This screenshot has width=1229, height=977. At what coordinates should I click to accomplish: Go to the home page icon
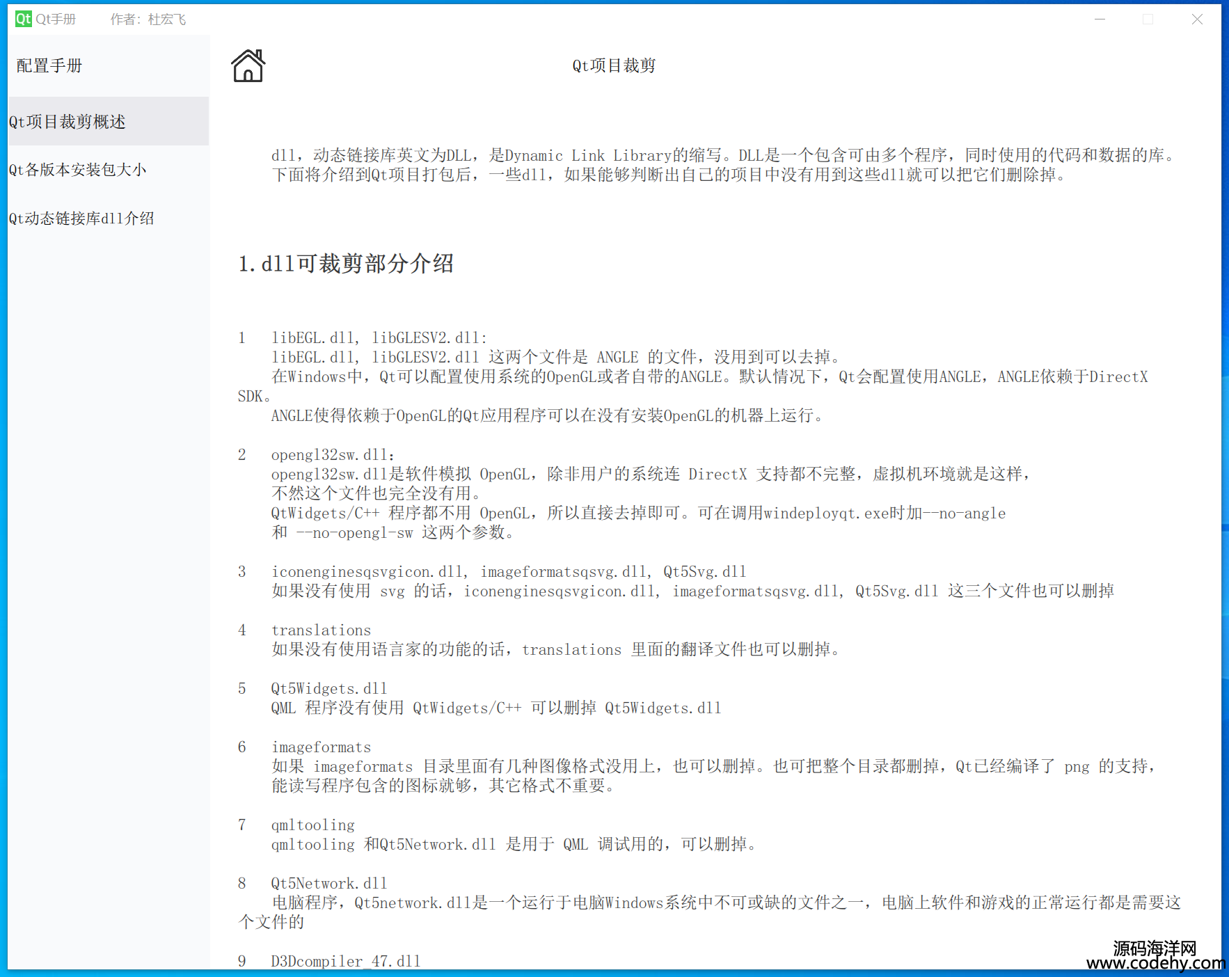[x=248, y=66]
